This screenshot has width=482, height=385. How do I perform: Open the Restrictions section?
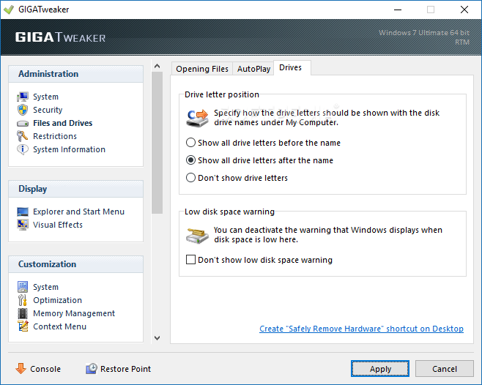coord(55,136)
